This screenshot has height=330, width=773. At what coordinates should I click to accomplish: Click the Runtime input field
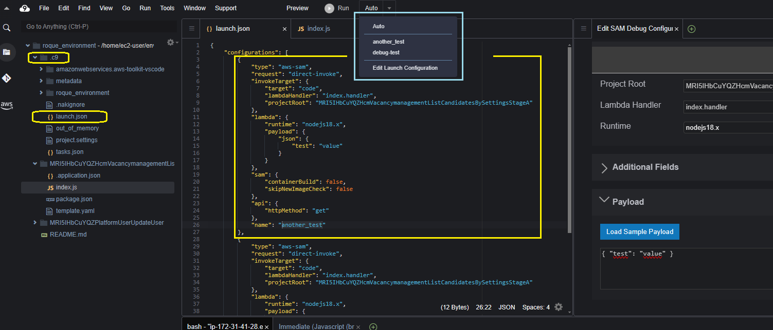pyautogui.click(x=728, y=127)
